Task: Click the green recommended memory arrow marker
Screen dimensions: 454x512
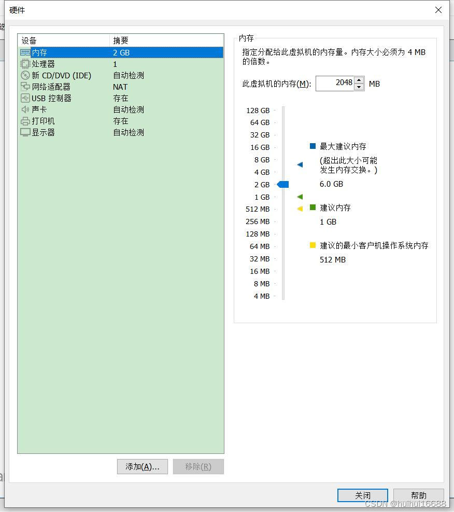Action: (x=300, y=197)
